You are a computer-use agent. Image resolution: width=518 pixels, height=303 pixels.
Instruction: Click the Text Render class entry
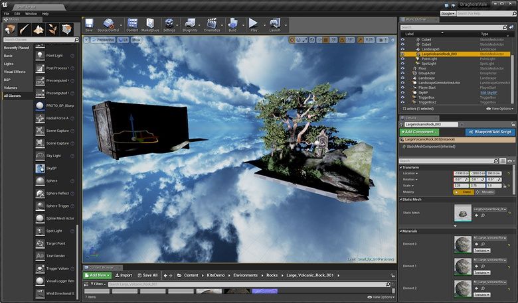[54, 256]
